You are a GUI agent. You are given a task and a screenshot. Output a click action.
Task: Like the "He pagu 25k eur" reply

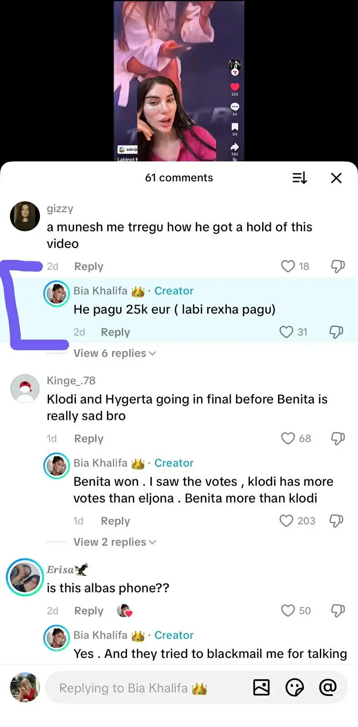pyautogui.click(x=286, y=332)
